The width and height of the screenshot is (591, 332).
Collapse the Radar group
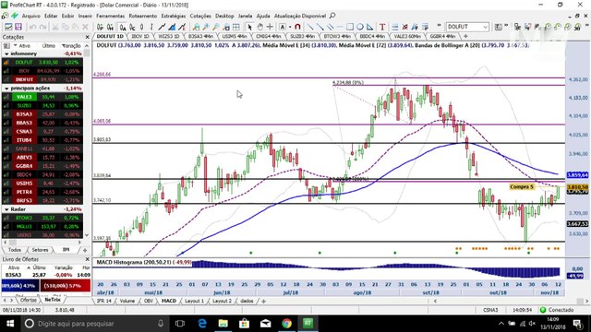pos(6,209)
